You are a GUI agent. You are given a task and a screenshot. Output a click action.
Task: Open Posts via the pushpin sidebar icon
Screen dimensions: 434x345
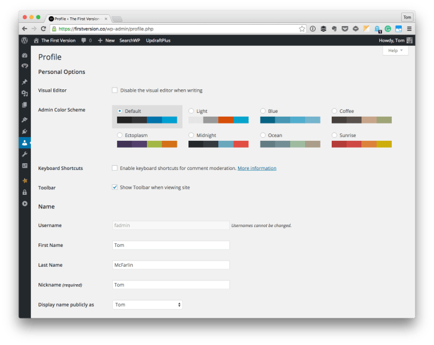tap(25, 82)
